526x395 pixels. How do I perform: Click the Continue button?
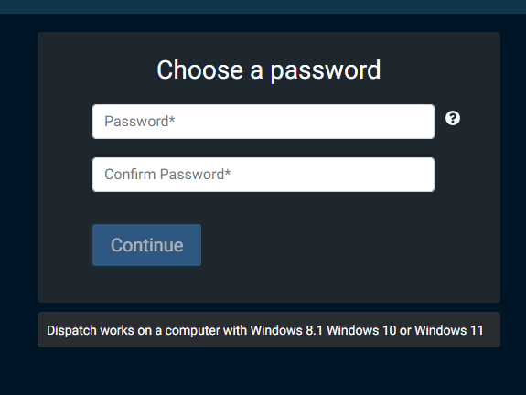pos(146,245)
